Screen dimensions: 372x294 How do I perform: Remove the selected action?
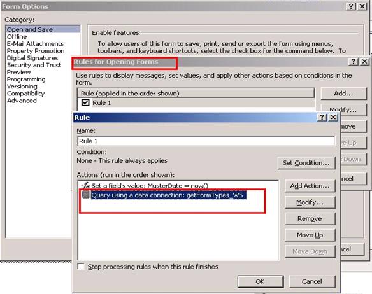pyautogui.click(x=310, y=219)
